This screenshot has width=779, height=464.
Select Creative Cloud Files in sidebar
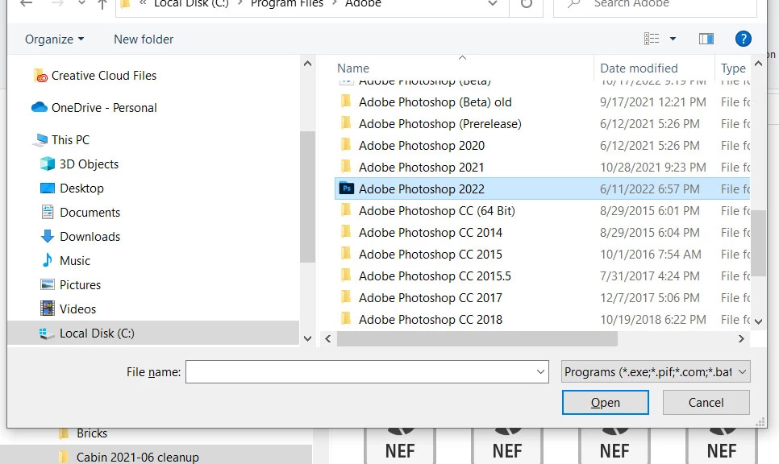tap(104, 76)
